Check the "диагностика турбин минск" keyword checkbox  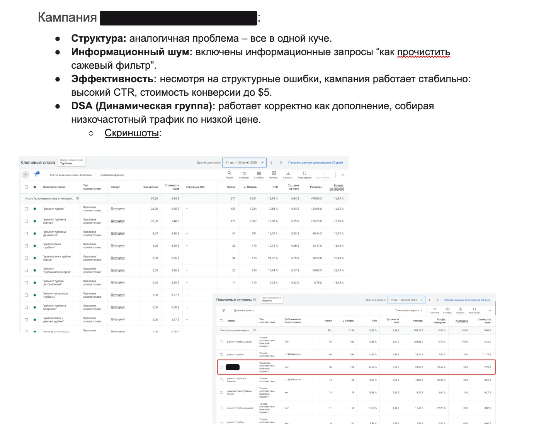26,258
